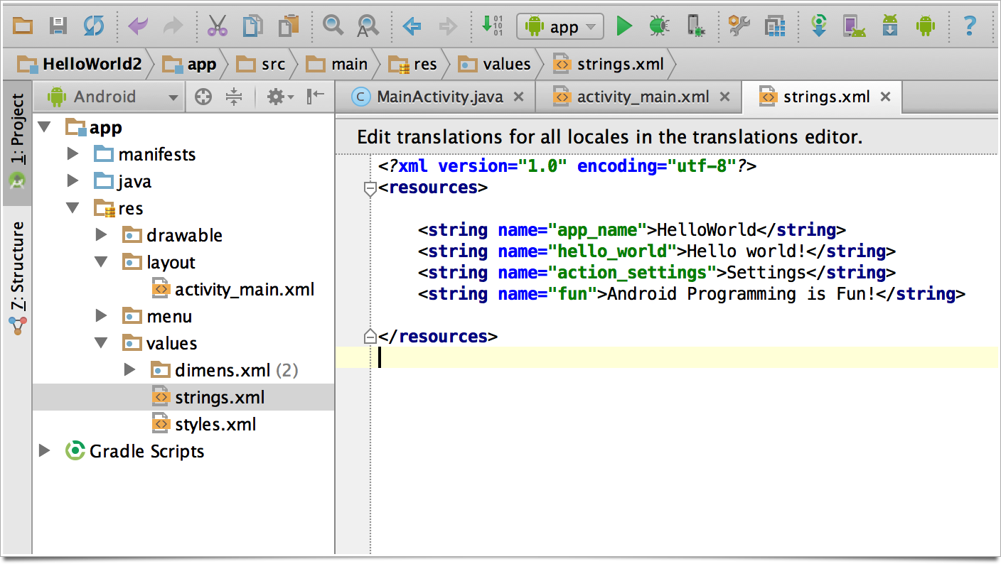1001x564 pixels.
Task: Expand the manifests folder
Action: [x=73, y=154]
